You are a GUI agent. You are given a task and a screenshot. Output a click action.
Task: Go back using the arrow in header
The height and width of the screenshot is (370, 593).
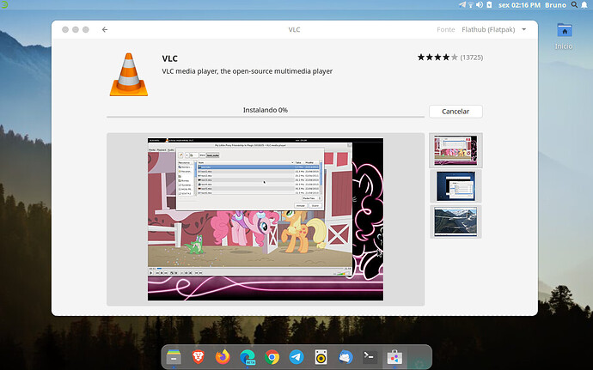[x=105, y=29]
